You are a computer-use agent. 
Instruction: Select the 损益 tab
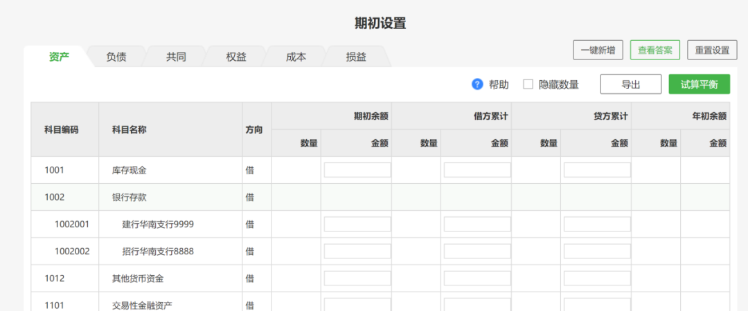pyautogui.click(x=356, y=57)
